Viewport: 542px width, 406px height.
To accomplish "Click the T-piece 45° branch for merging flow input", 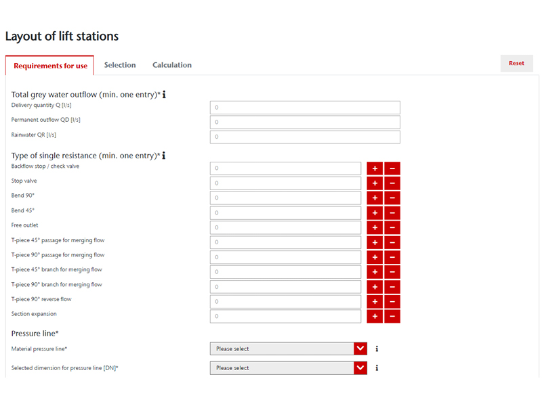I will tap(285, 272).
